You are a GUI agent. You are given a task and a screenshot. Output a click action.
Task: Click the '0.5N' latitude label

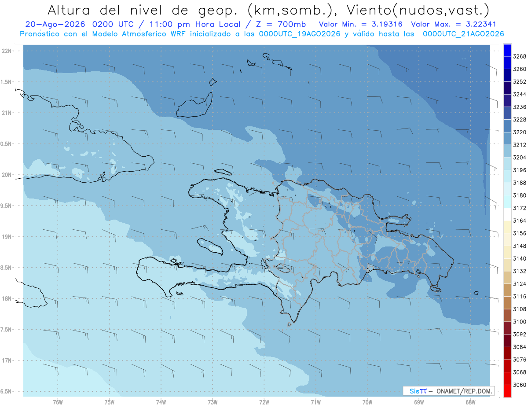coord(6,144)
